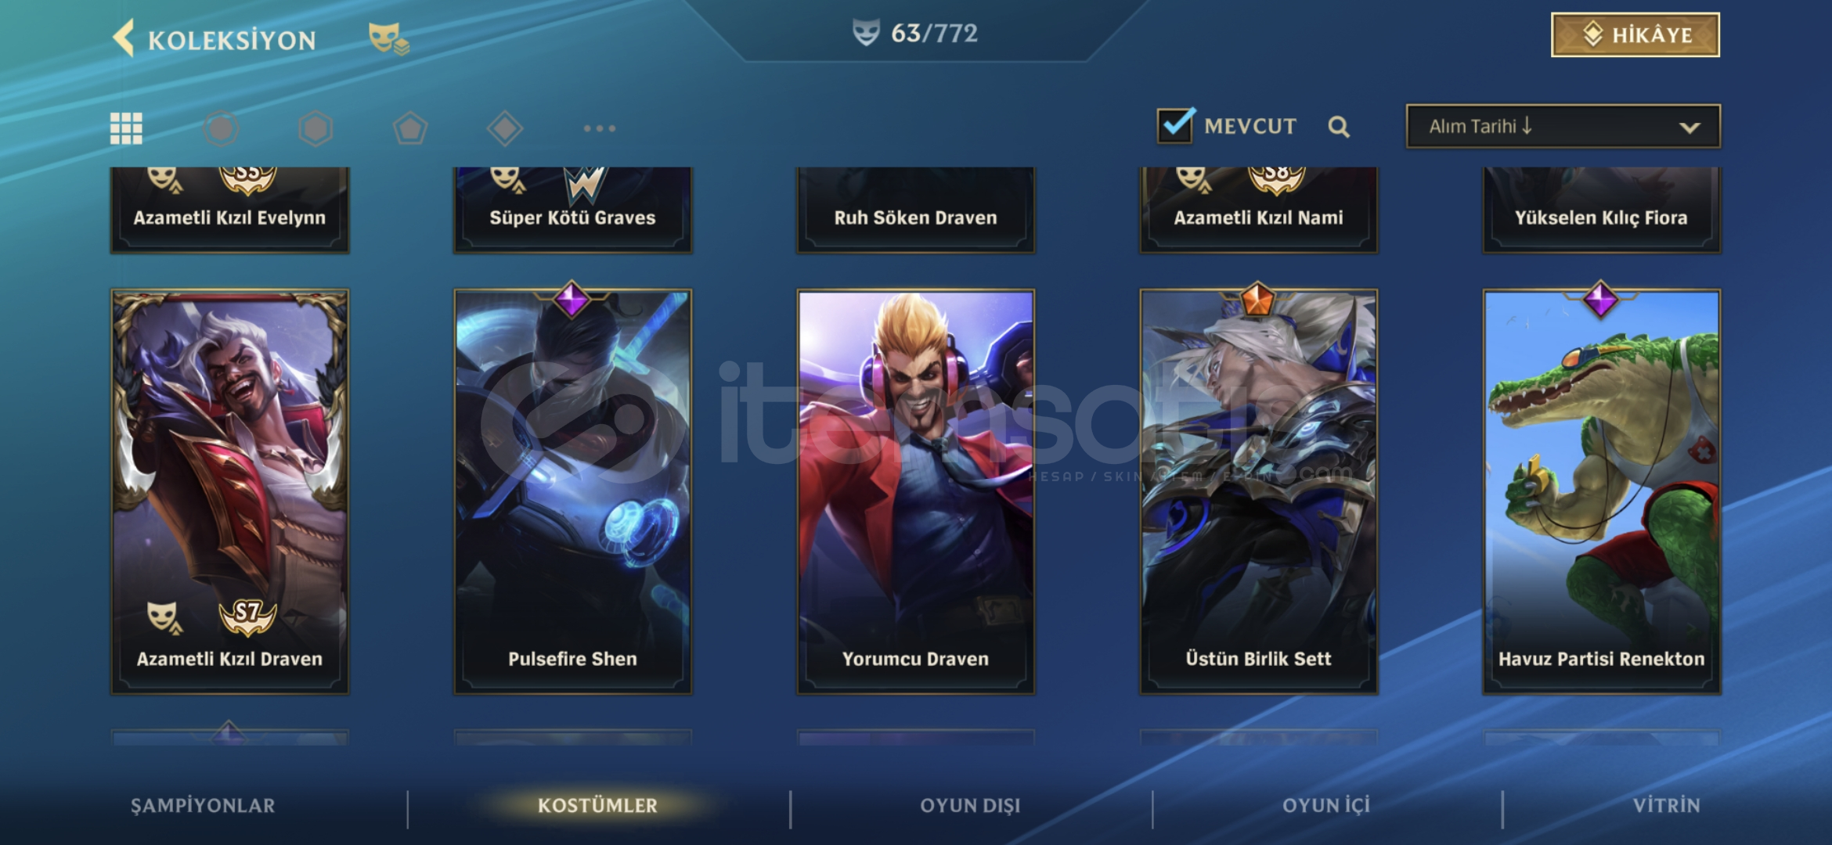The width and height of the screenshot is (1832, 845).
Task: Switch to the Şampiyonlar tab
Action: point(203,806)
